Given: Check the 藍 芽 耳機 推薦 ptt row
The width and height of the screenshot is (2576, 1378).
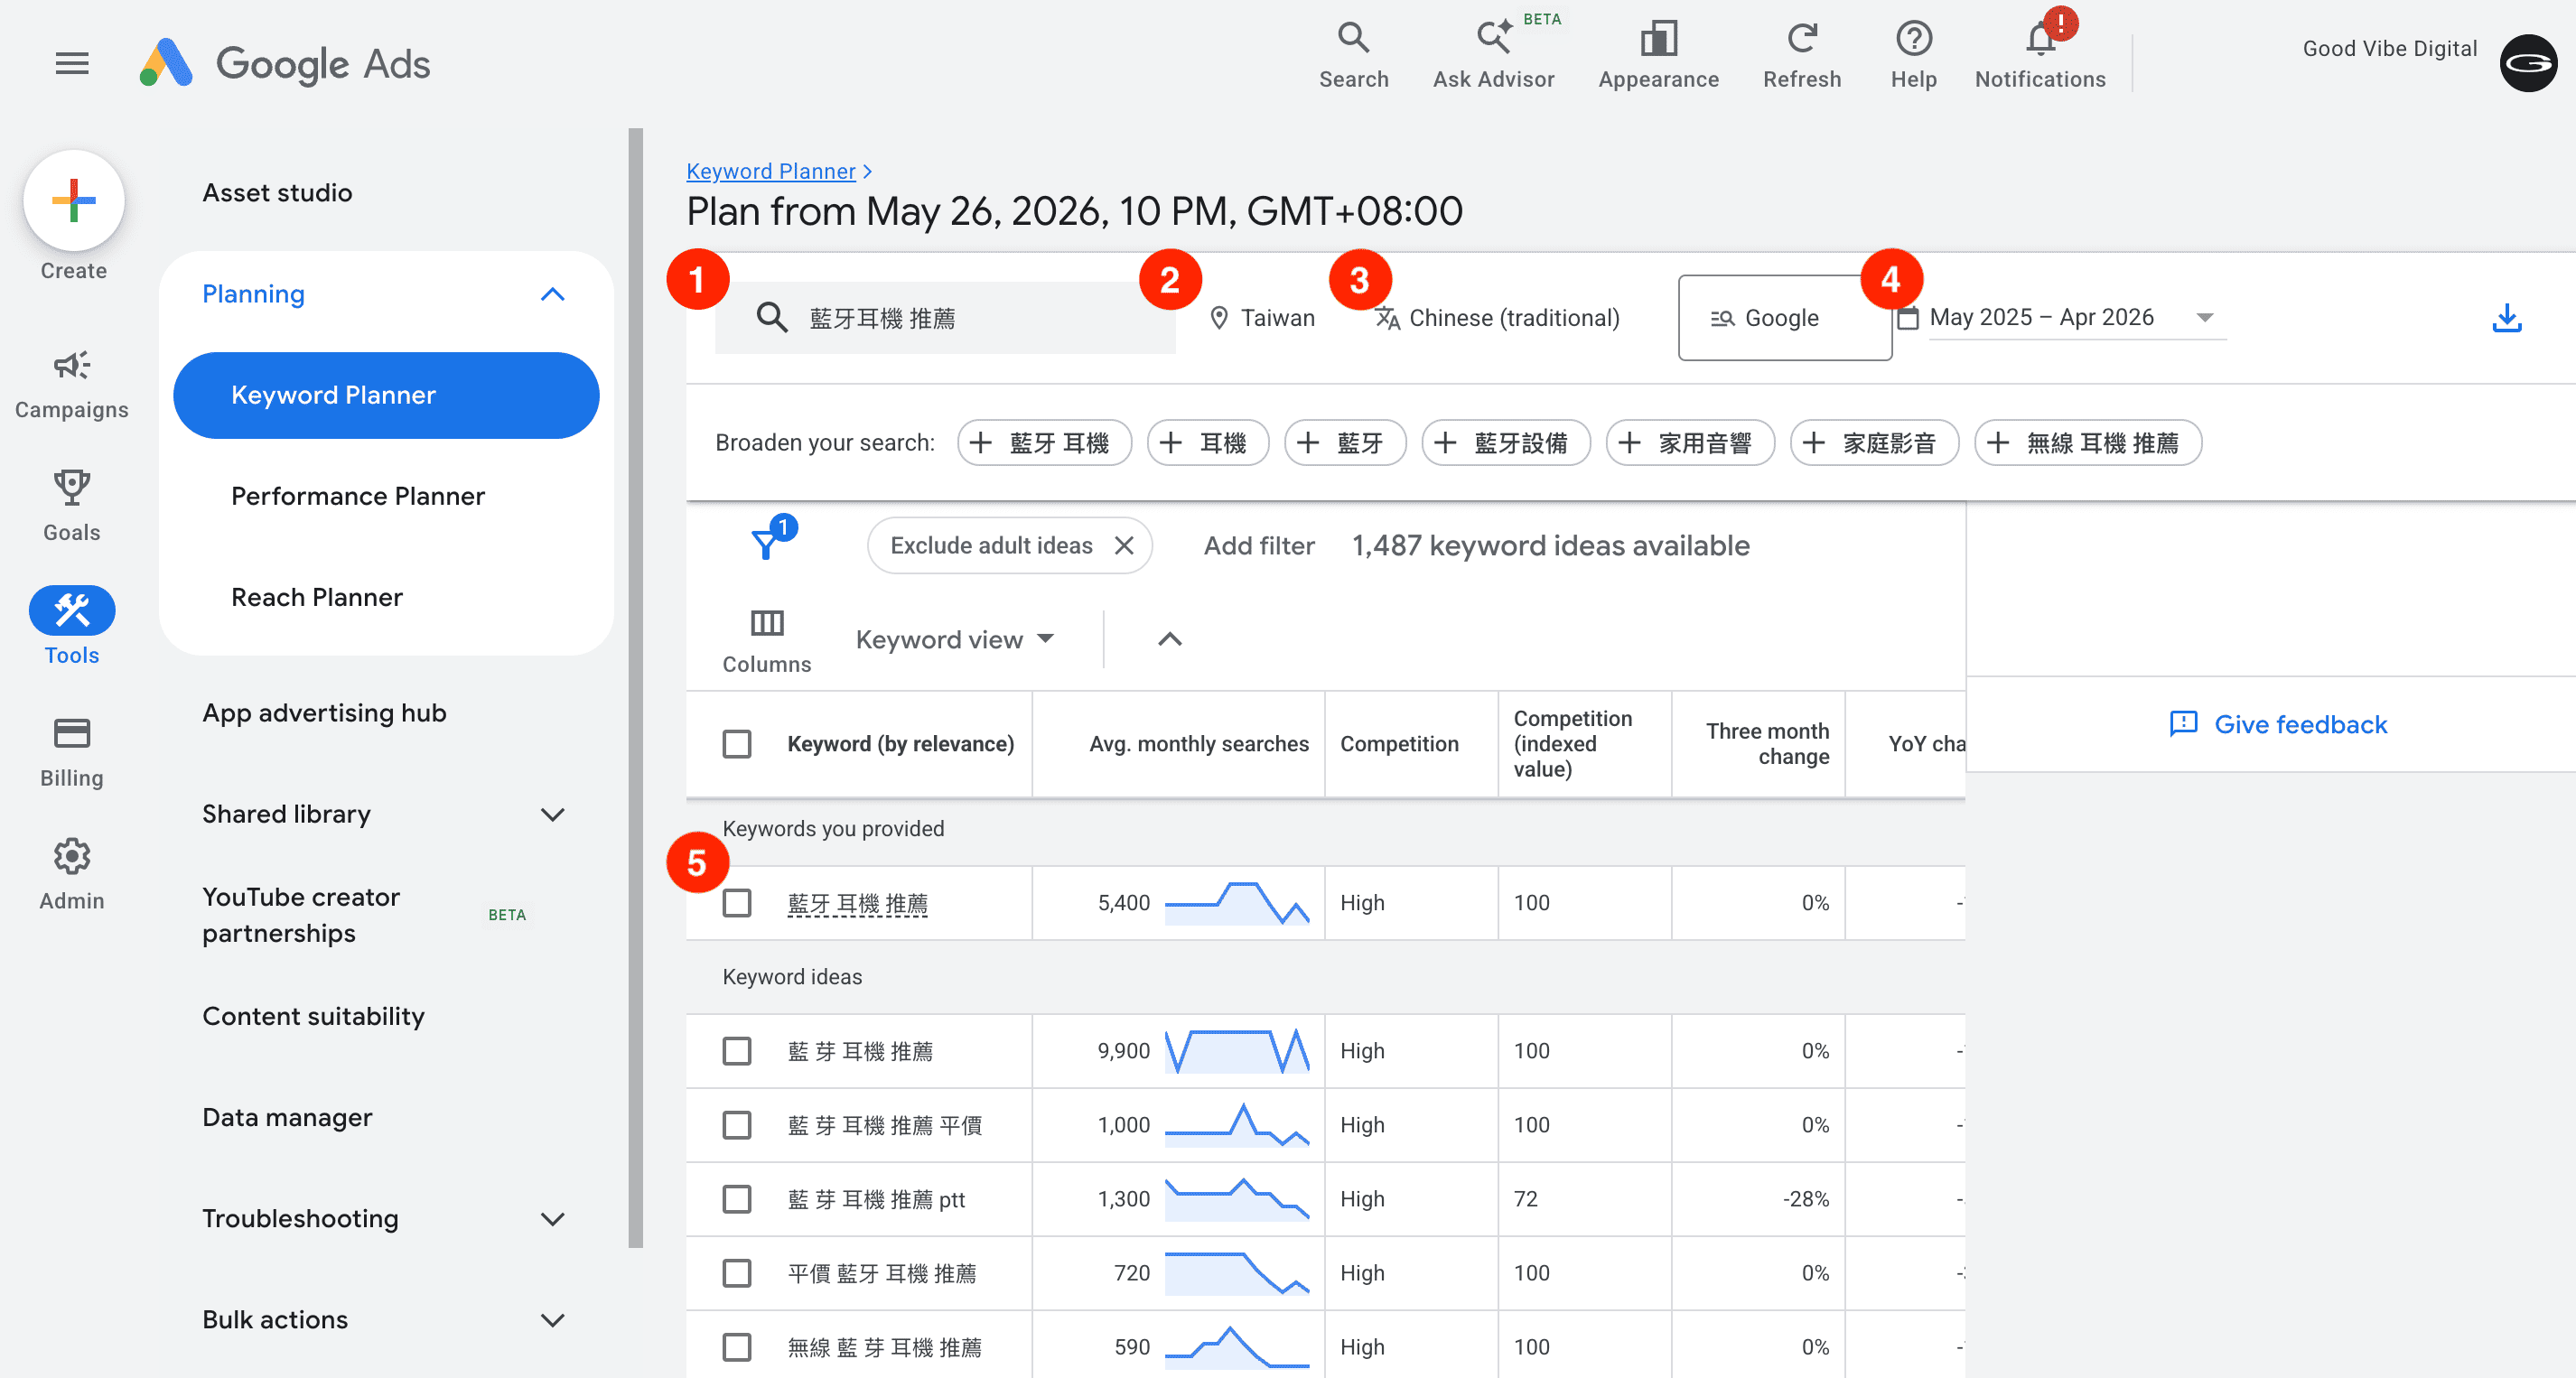Looking at the screenshot, I should 737,1199.
